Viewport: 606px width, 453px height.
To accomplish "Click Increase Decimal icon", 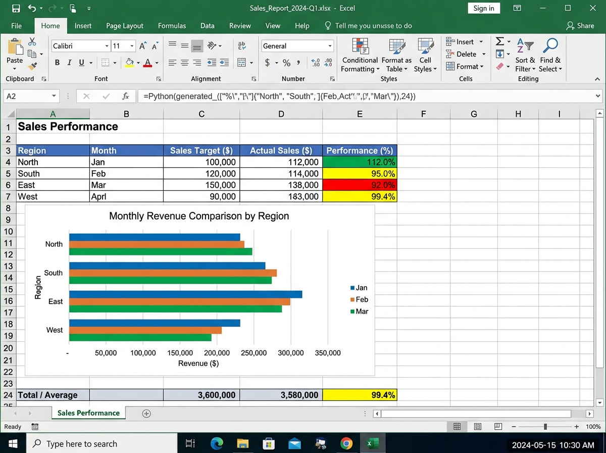I will pos(316,63).
